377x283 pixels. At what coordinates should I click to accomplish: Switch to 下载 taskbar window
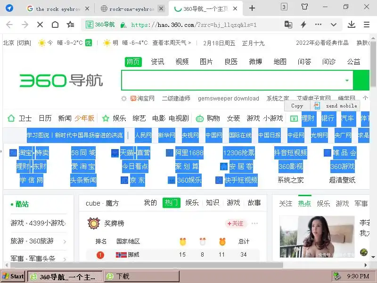click(x=142, y=276)
